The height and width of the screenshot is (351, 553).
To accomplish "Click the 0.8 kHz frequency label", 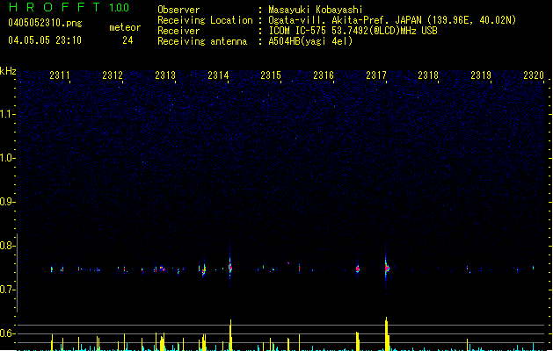I will click(8, 246).
